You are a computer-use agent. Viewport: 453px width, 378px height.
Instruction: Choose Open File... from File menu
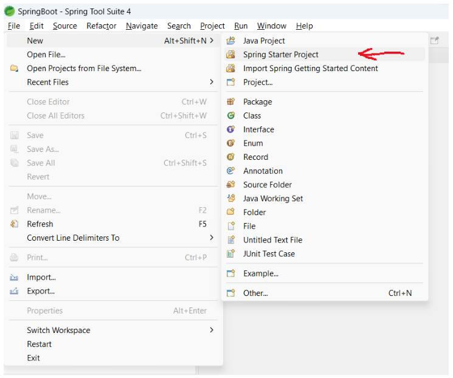tap(46, 55)
